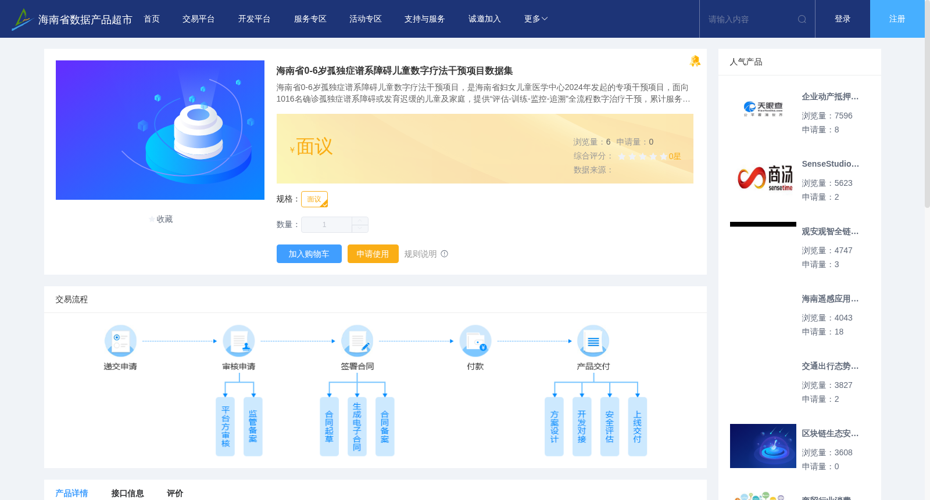Click the search magnifier icon
This screenshot has width=930, height=500.
click(x=802, y=19)
